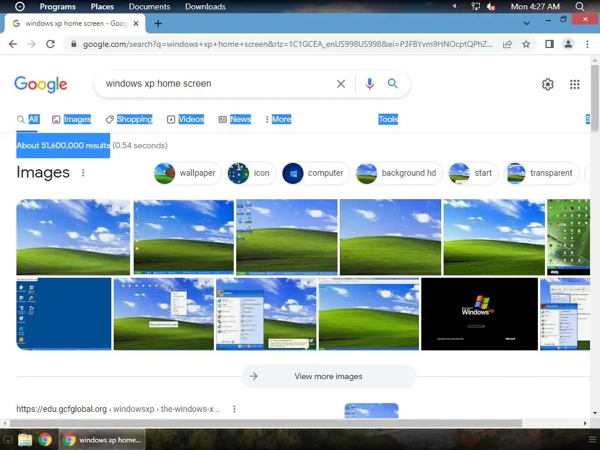Click the forward navigation arrow
Viewport: 600px width, 450px height.
(32, 44)
